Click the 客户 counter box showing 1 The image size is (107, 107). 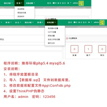[x=88, y=49]
